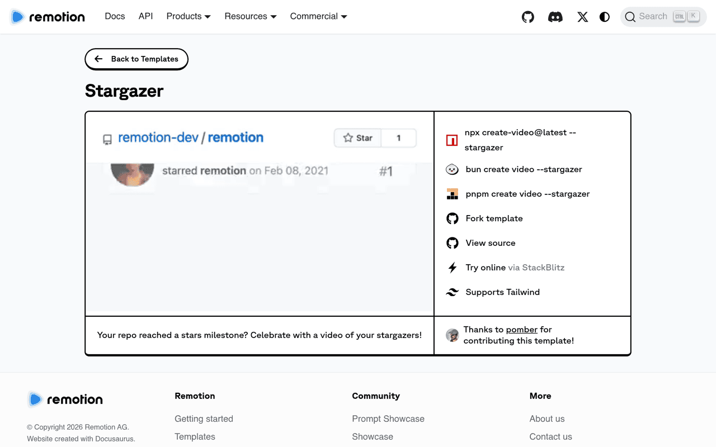Screen dimensions: 716x447
Task: Click the search magnifier icon
Action: (x=630, y=17)
